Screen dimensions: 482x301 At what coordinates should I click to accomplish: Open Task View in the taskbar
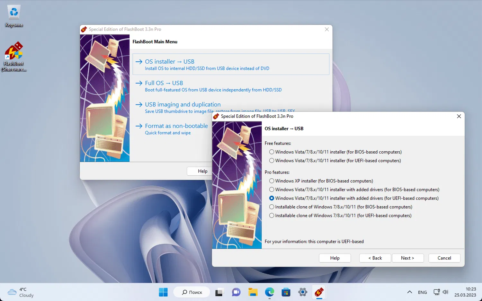pos(219,292)
